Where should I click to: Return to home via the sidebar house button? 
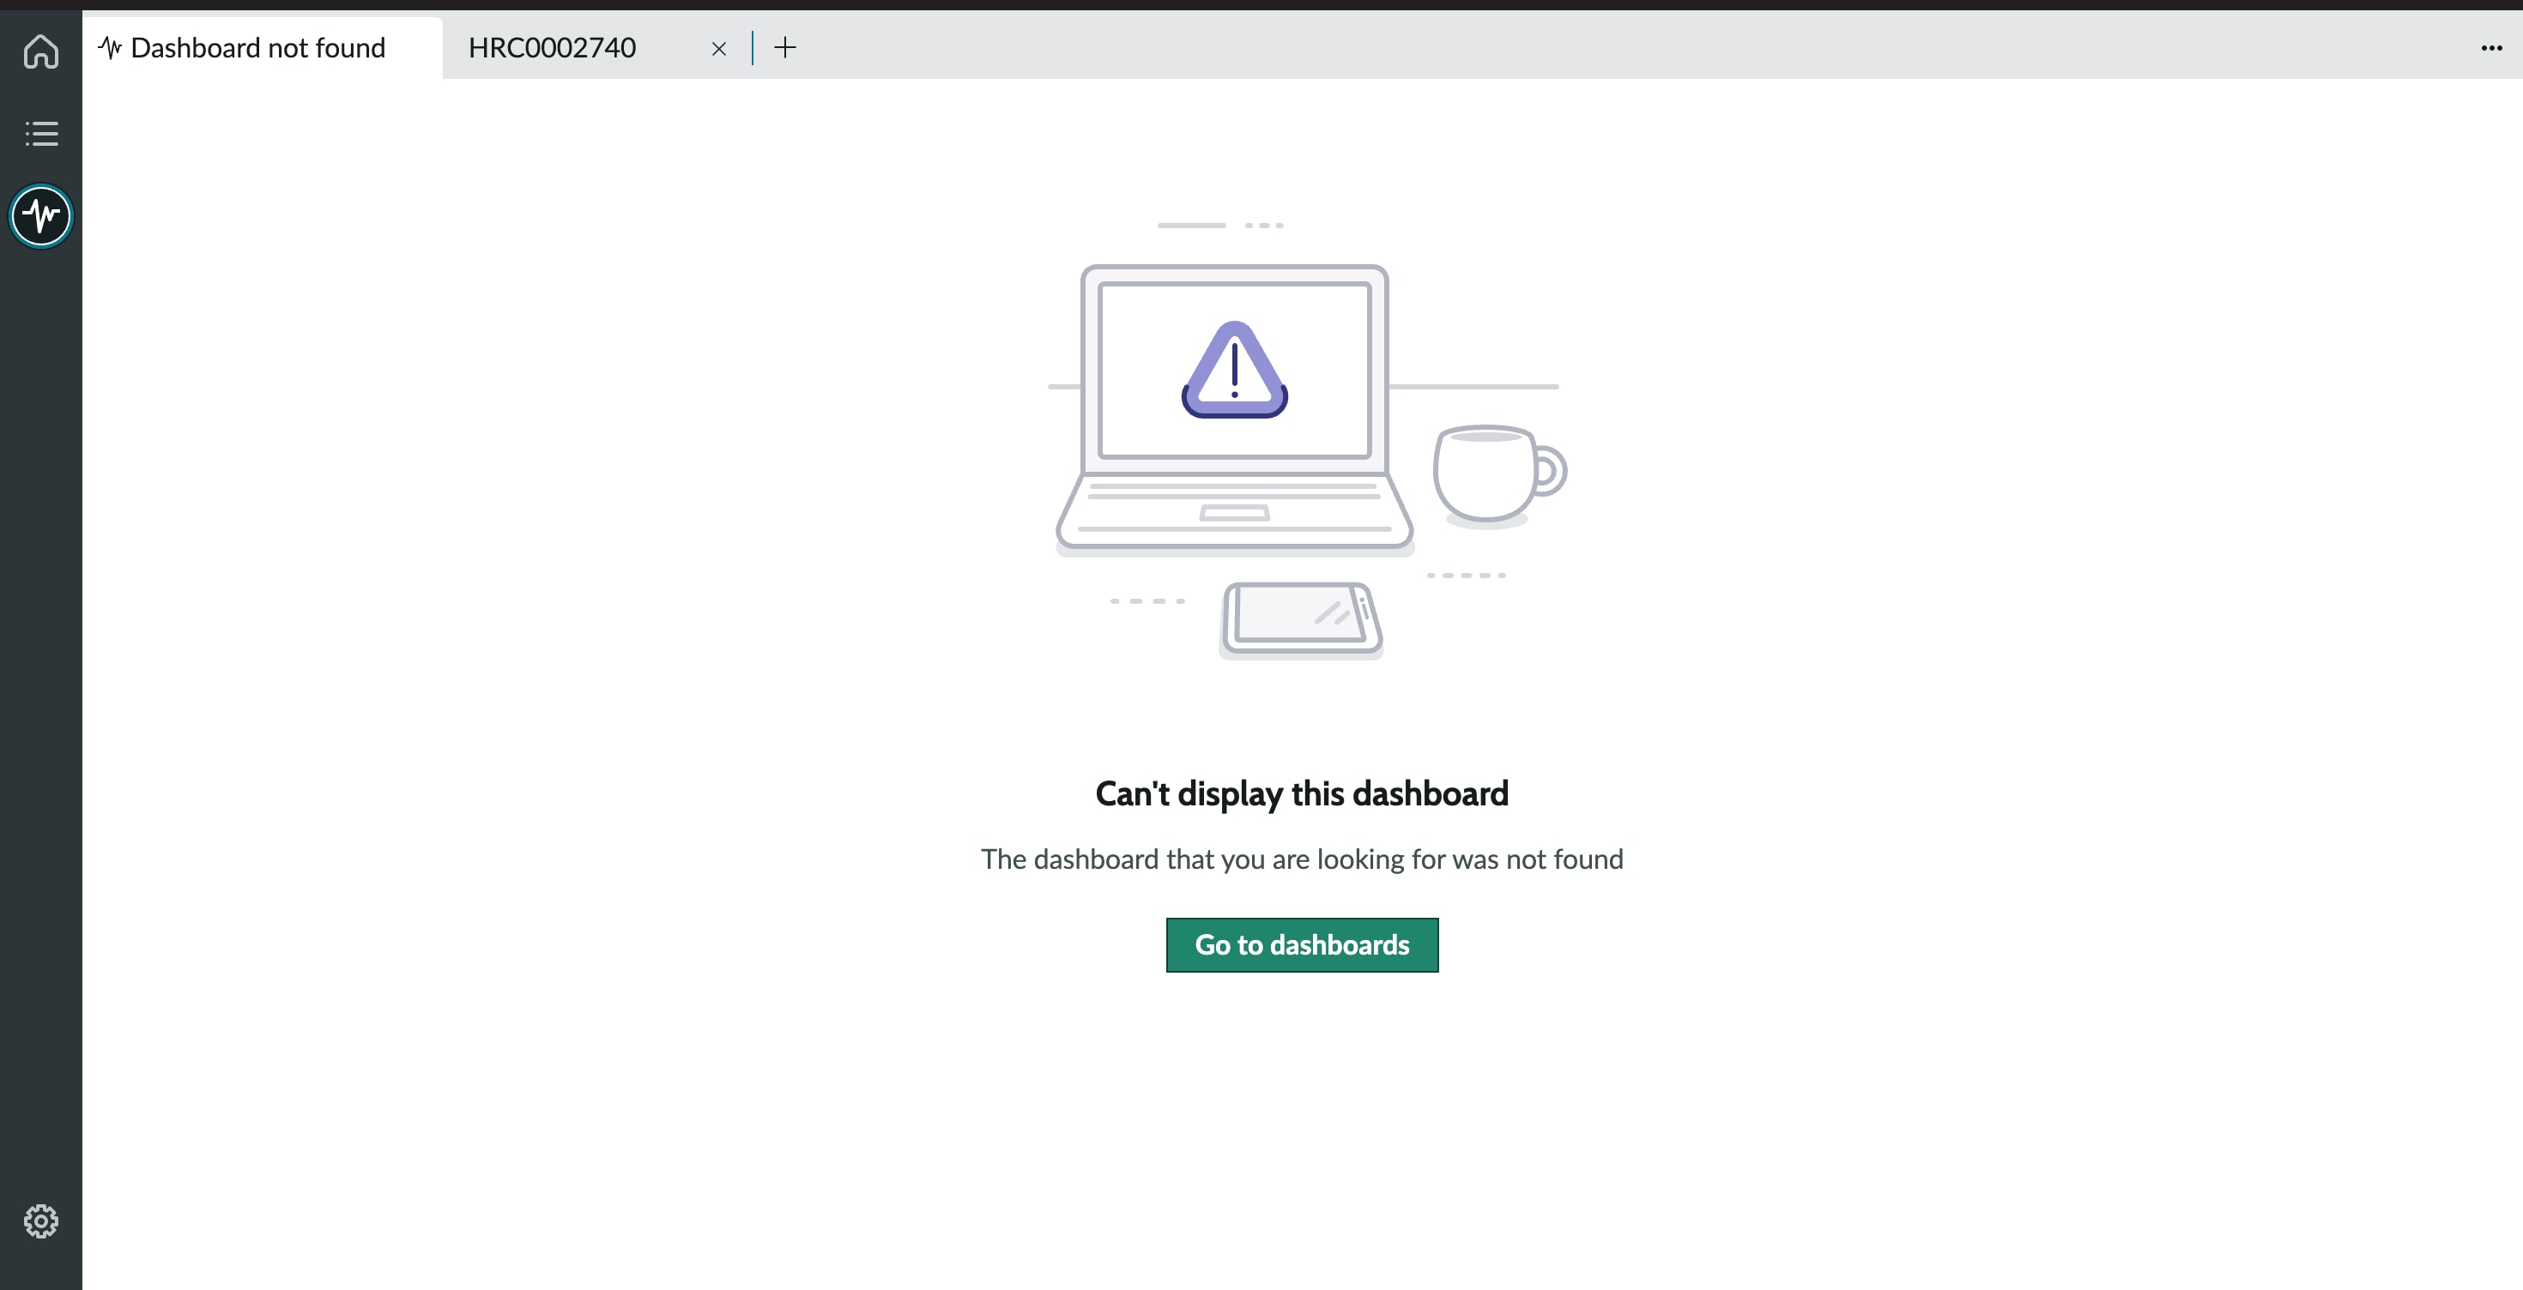[40, 51]
